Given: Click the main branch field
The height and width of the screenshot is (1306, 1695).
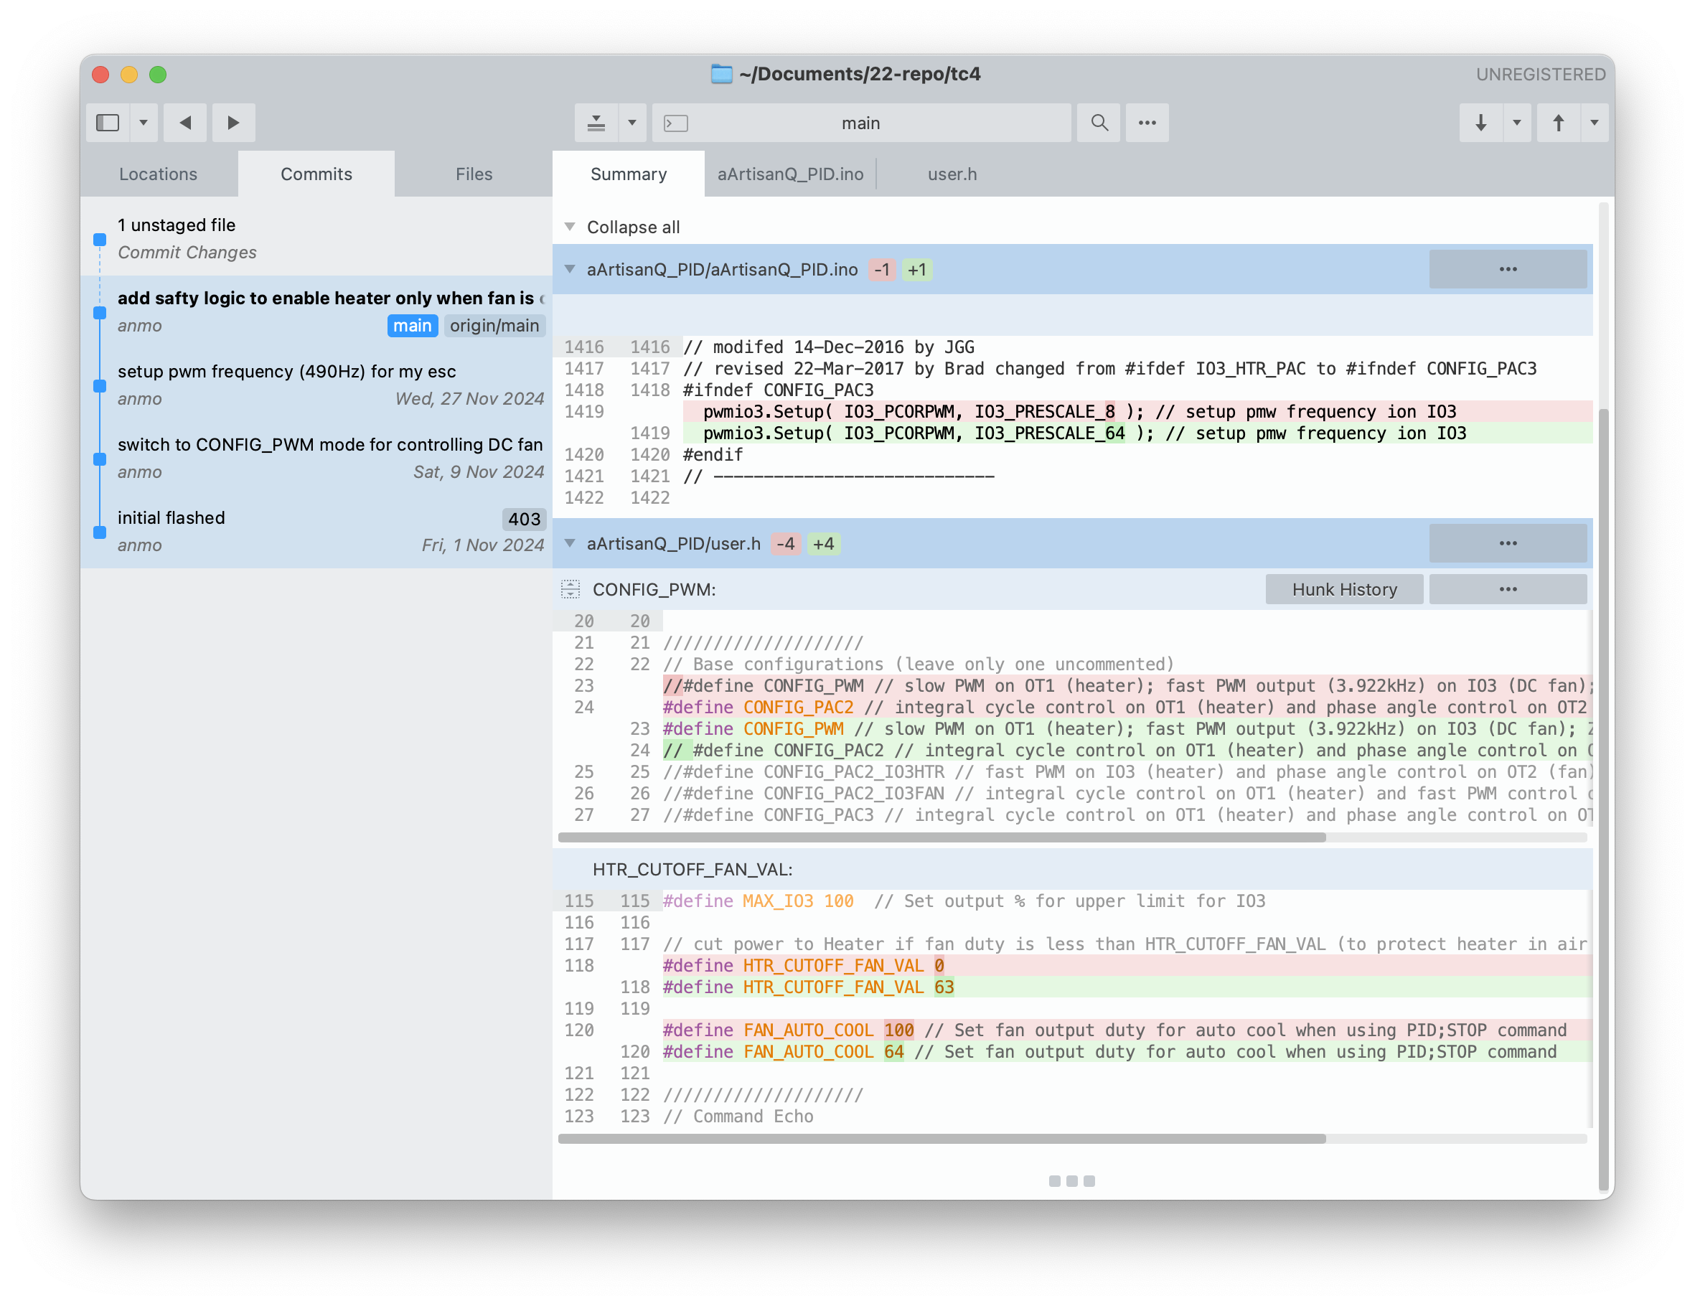Looking at the screenshot, I should click(861, 123).
